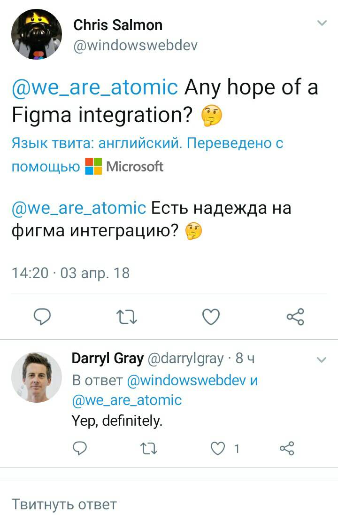Click @we_are_atomic mention in the Russian translation

[x=78, y=208]
